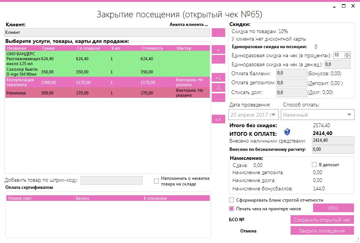360x243 pixels.
Task: Toggle 'Напоминать о нехватке товара' checkbox
Action: pyautogui.click(x=157, y=181)
